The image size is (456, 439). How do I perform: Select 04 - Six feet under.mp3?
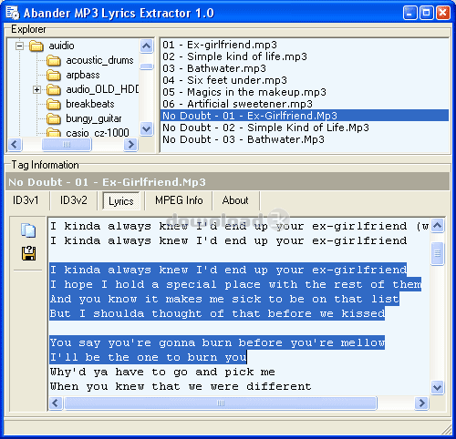[224, 80]
